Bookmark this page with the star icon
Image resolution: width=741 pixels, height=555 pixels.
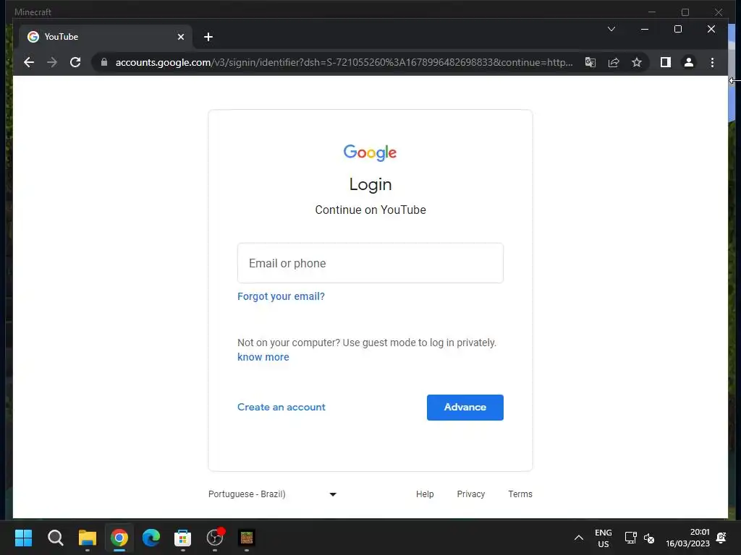pyautogui.click(x=637, y=62)
